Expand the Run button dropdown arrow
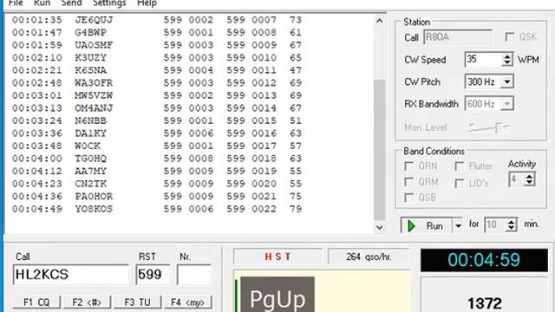 point(458,225)
